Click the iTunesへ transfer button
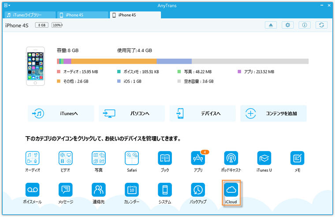This screenshot has width=335, height=217. click(61, 113)
